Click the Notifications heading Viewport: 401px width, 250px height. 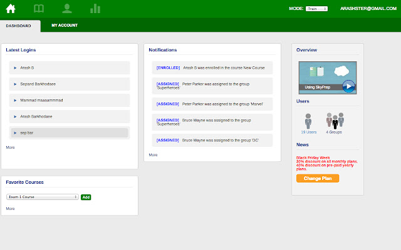[163, 50]
